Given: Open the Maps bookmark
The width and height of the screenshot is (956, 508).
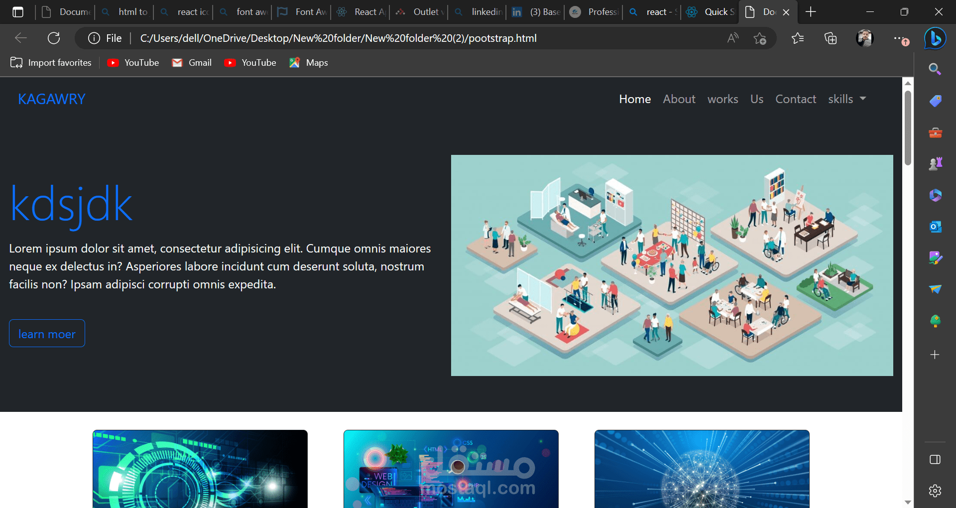Looking at the screenshot, I should [309, 63].
